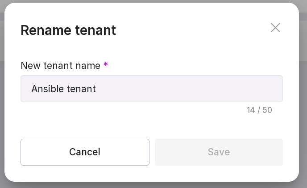
Task: Place cursor on "tenant" in the name field
Action: pyautogui.click(x=81, y=89)
